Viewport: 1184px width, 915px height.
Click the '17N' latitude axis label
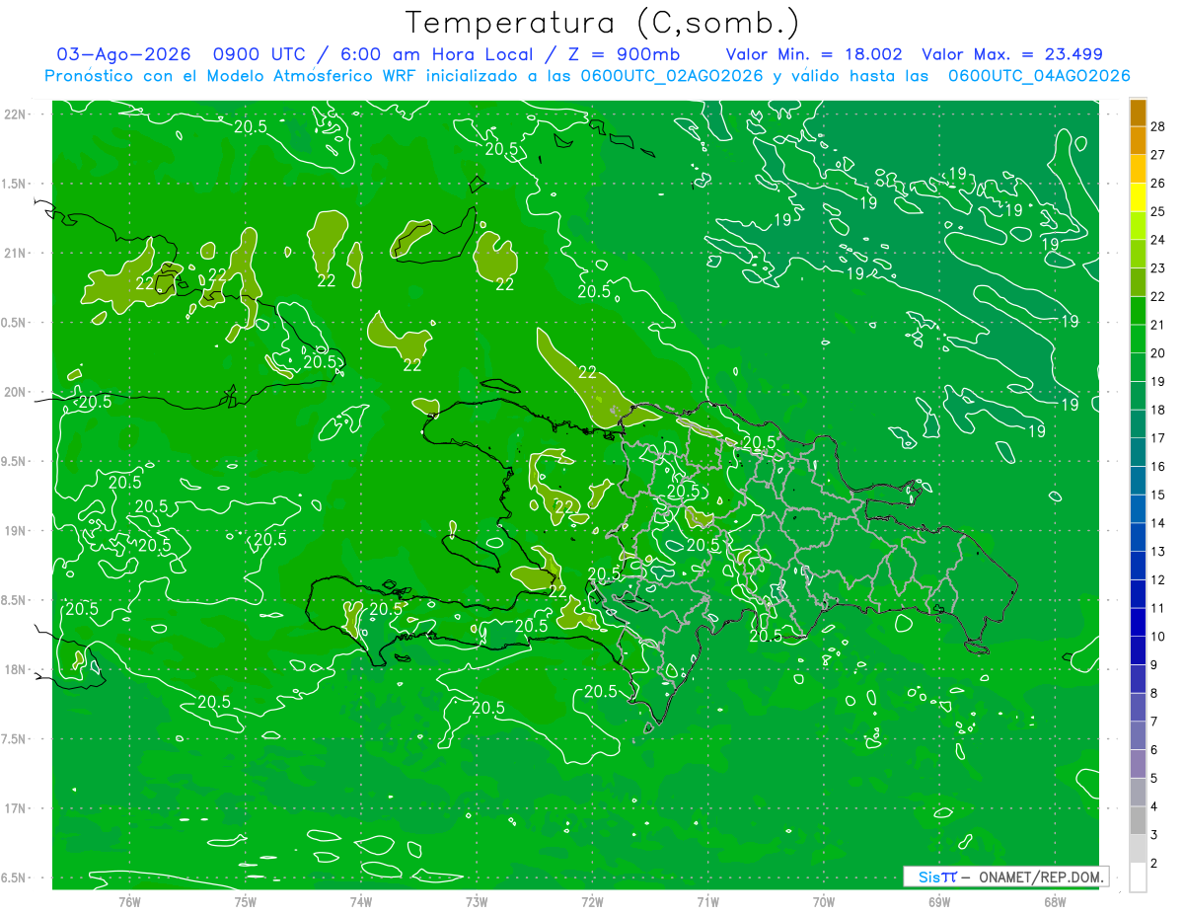[x=16, y=808]
